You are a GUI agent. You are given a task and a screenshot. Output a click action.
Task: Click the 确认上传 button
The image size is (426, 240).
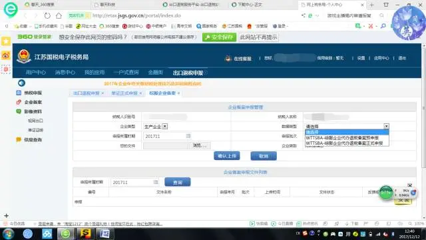[x=227, y=156]
